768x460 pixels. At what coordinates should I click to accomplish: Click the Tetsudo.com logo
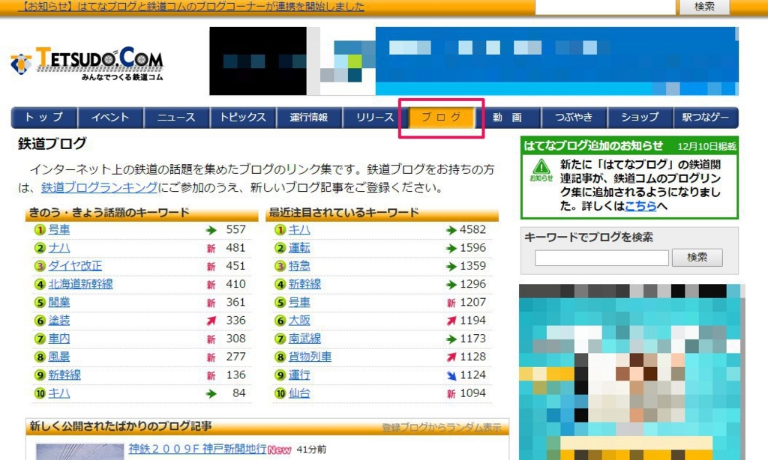[x=87, y=64]
